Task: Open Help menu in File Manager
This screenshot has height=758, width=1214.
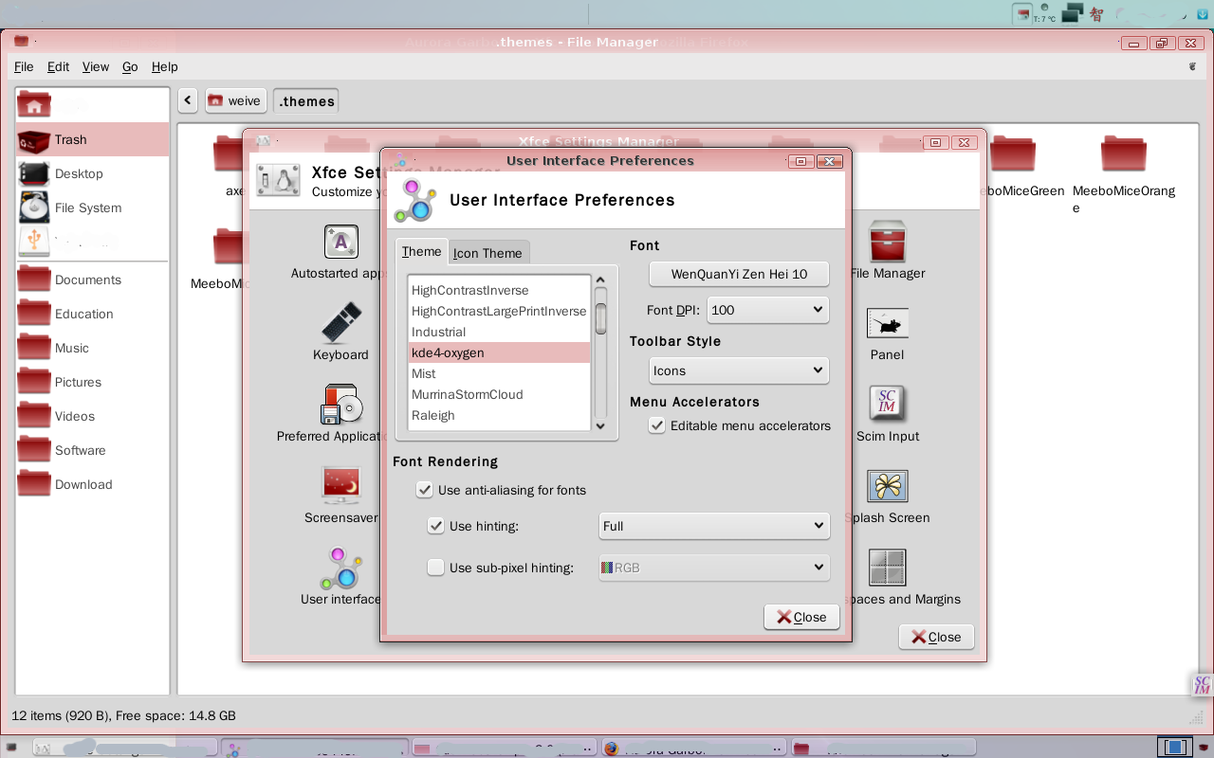Action: 165,66
